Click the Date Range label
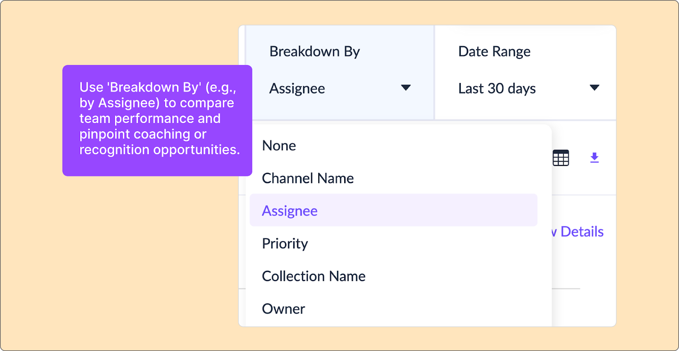The image size is (679, 351). [494, 52]
